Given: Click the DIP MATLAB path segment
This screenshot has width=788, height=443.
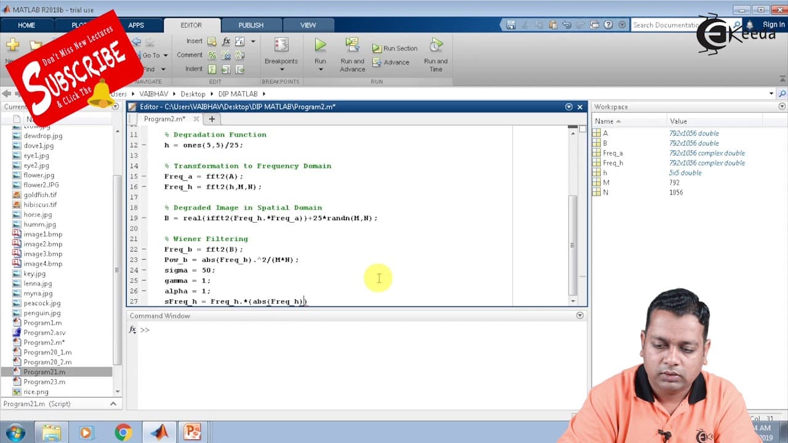Looking at the screenshot, I should (238, 94).
